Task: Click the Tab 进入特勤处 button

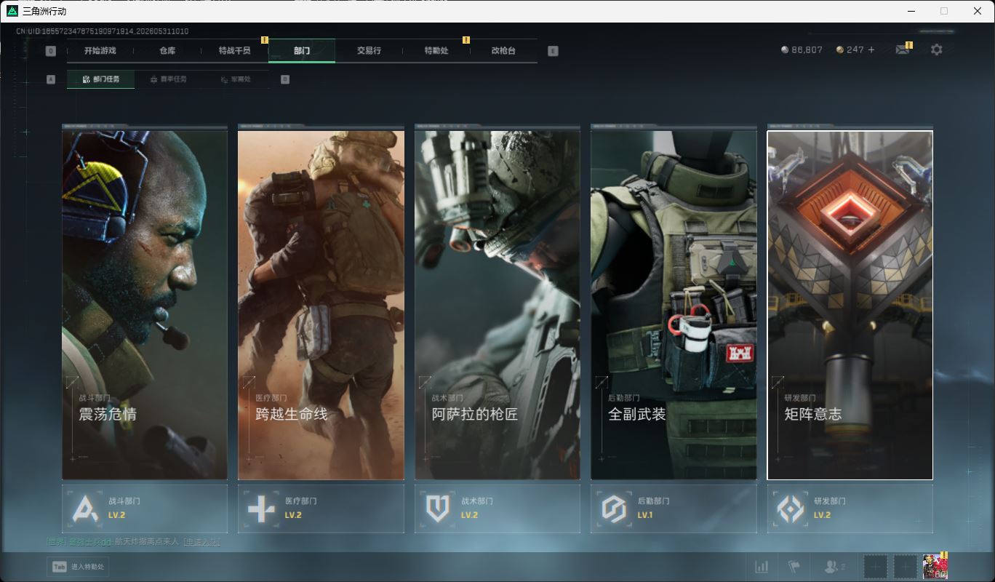Action: click(78, 567)
